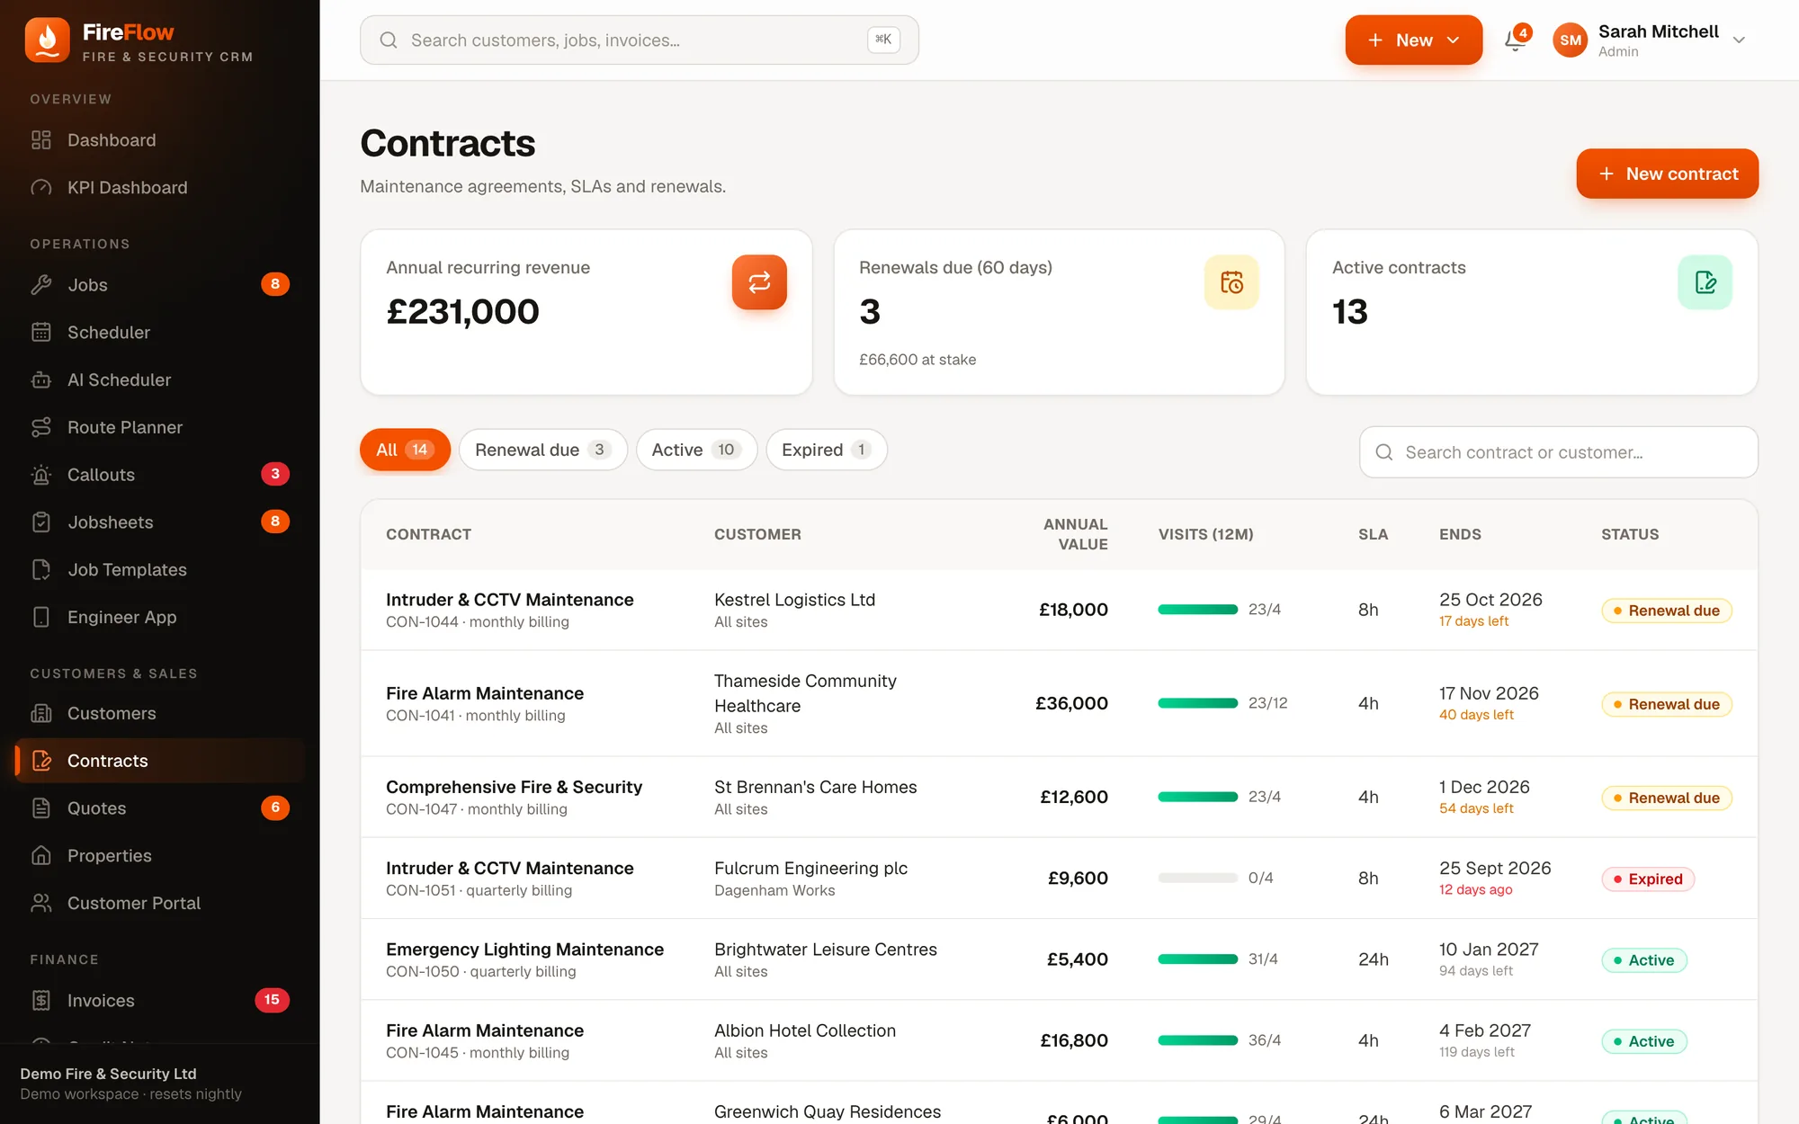Click the Expired status badge
The height and width of the screenshot is (1124, 1799).
(1648, 879)
